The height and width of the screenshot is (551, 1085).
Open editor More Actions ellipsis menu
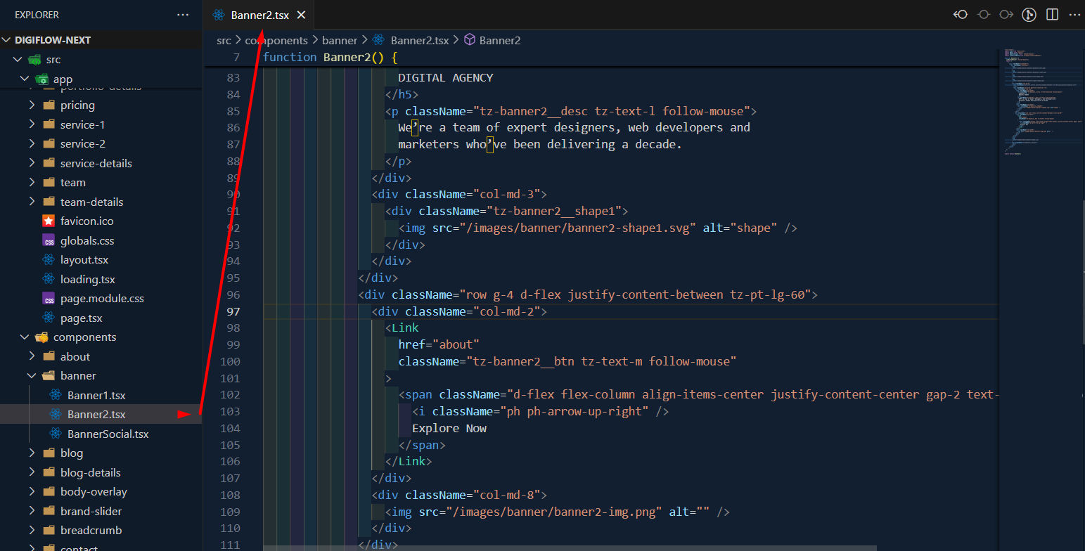[1074, 15]
